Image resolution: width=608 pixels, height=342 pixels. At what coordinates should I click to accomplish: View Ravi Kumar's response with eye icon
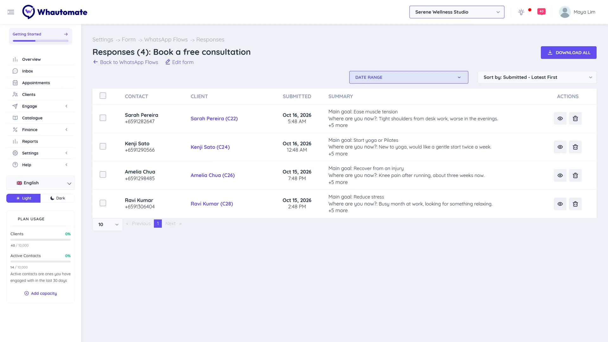tap(560, 204)
